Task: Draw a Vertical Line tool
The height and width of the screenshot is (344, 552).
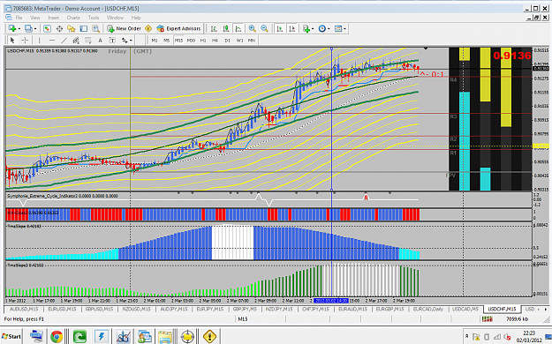Action: 39,41
